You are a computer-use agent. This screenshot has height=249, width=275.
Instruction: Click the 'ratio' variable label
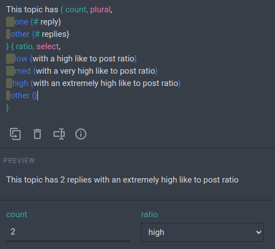click(149, 214)
